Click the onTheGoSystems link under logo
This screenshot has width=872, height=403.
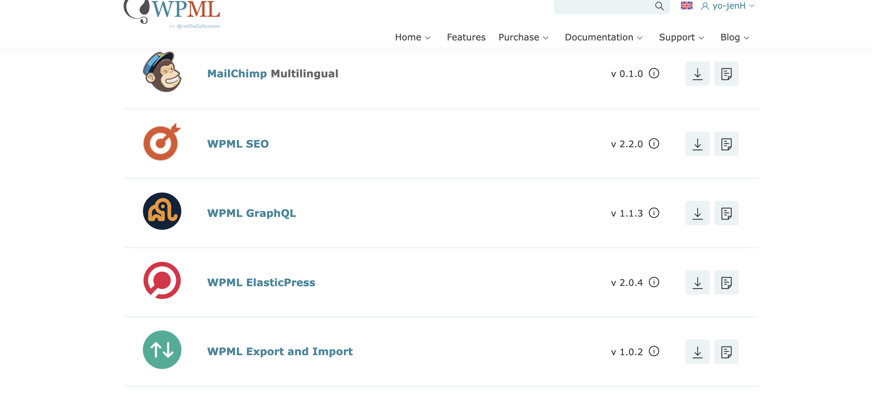(198, 26)
